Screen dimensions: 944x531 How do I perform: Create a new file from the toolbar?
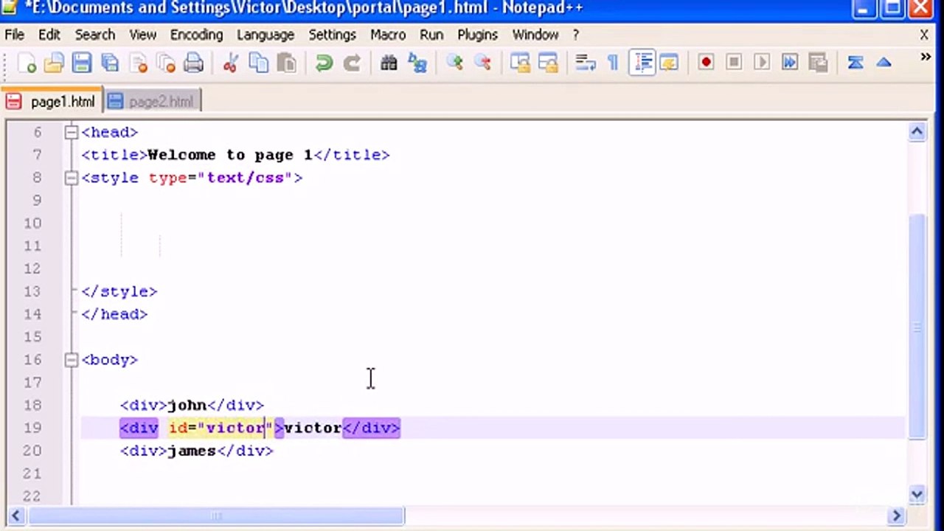coord(27,63)
